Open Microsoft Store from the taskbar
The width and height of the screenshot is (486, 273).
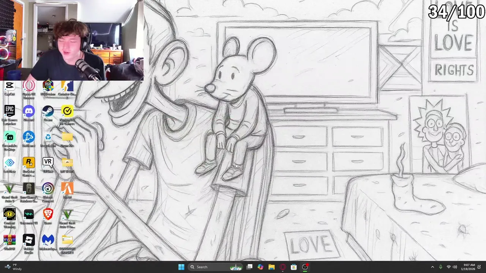point(293,267)
